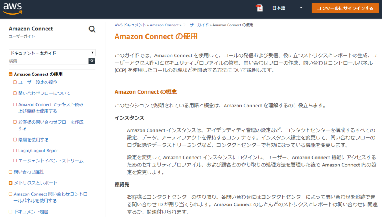Image resolution: width=382 pixels, height=217 pixels.
Task: Open 問い合わせ属性 in the sidebar
Action: point(29,172)
